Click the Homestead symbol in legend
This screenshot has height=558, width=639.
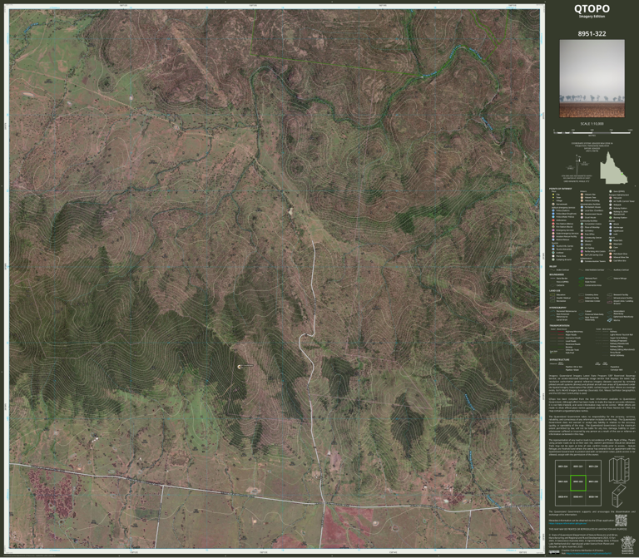(x=553, y=204)
